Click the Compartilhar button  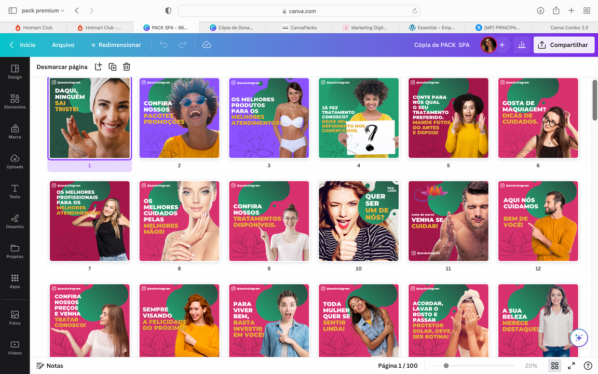[564, 45]
